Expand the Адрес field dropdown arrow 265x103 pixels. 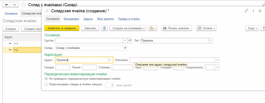coord(110,60)
